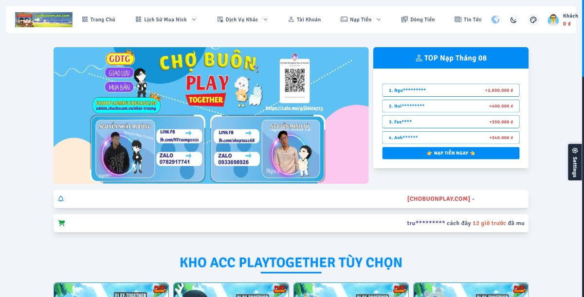Viewport: 584px width, 297px height.
Task: Open the Settings side panel tab
Action: (x=575, y=162)
